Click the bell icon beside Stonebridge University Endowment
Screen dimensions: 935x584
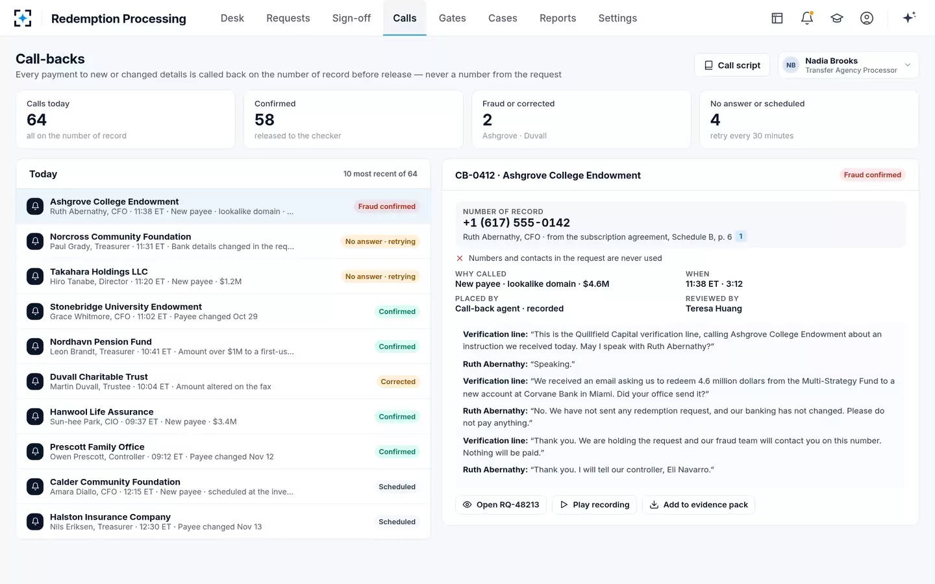click(35, 311)
